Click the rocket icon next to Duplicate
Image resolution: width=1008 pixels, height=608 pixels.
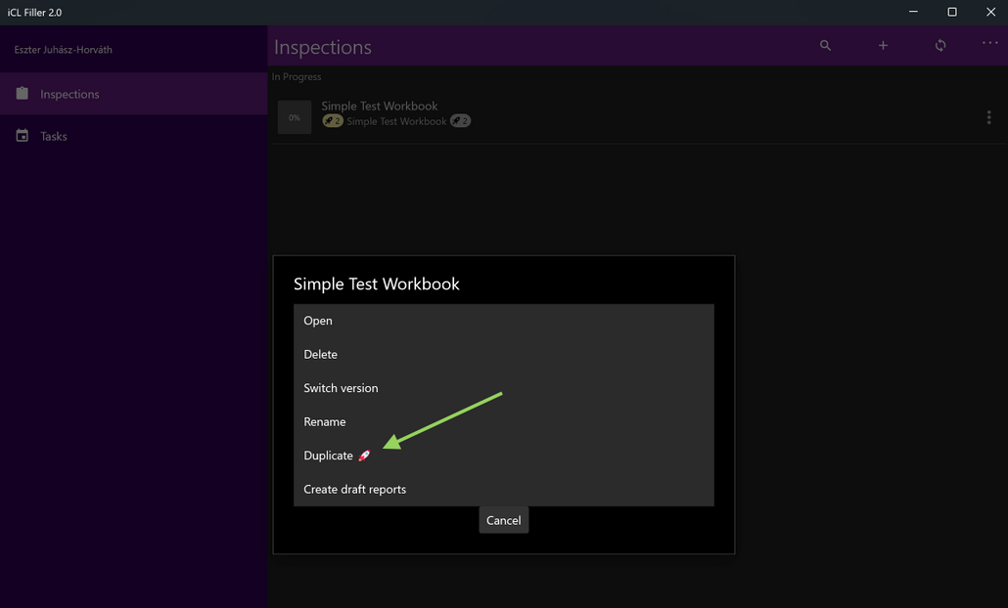coord(364,456)
